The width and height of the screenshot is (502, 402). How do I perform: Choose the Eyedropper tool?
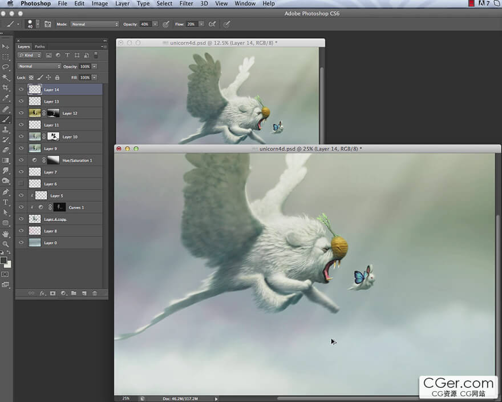click(6, 98)
